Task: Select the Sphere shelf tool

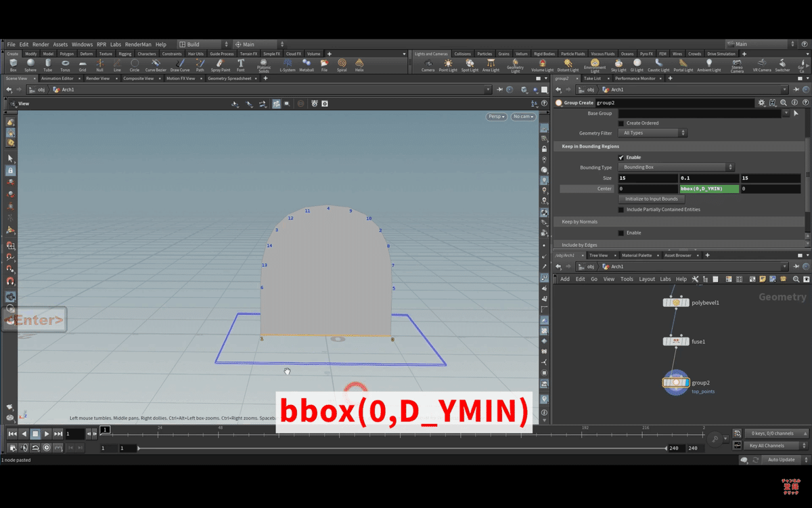Action: 30,65
